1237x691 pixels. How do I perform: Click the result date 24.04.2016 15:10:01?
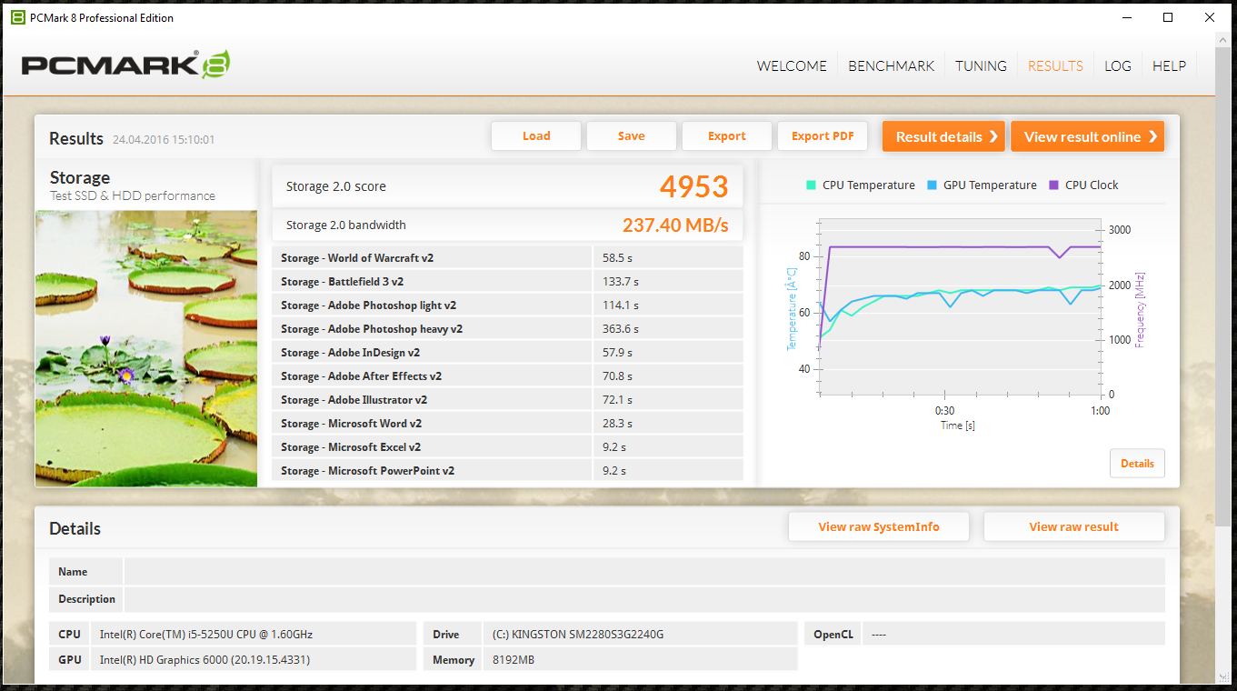pyautogui.click(x=164, y=140)
